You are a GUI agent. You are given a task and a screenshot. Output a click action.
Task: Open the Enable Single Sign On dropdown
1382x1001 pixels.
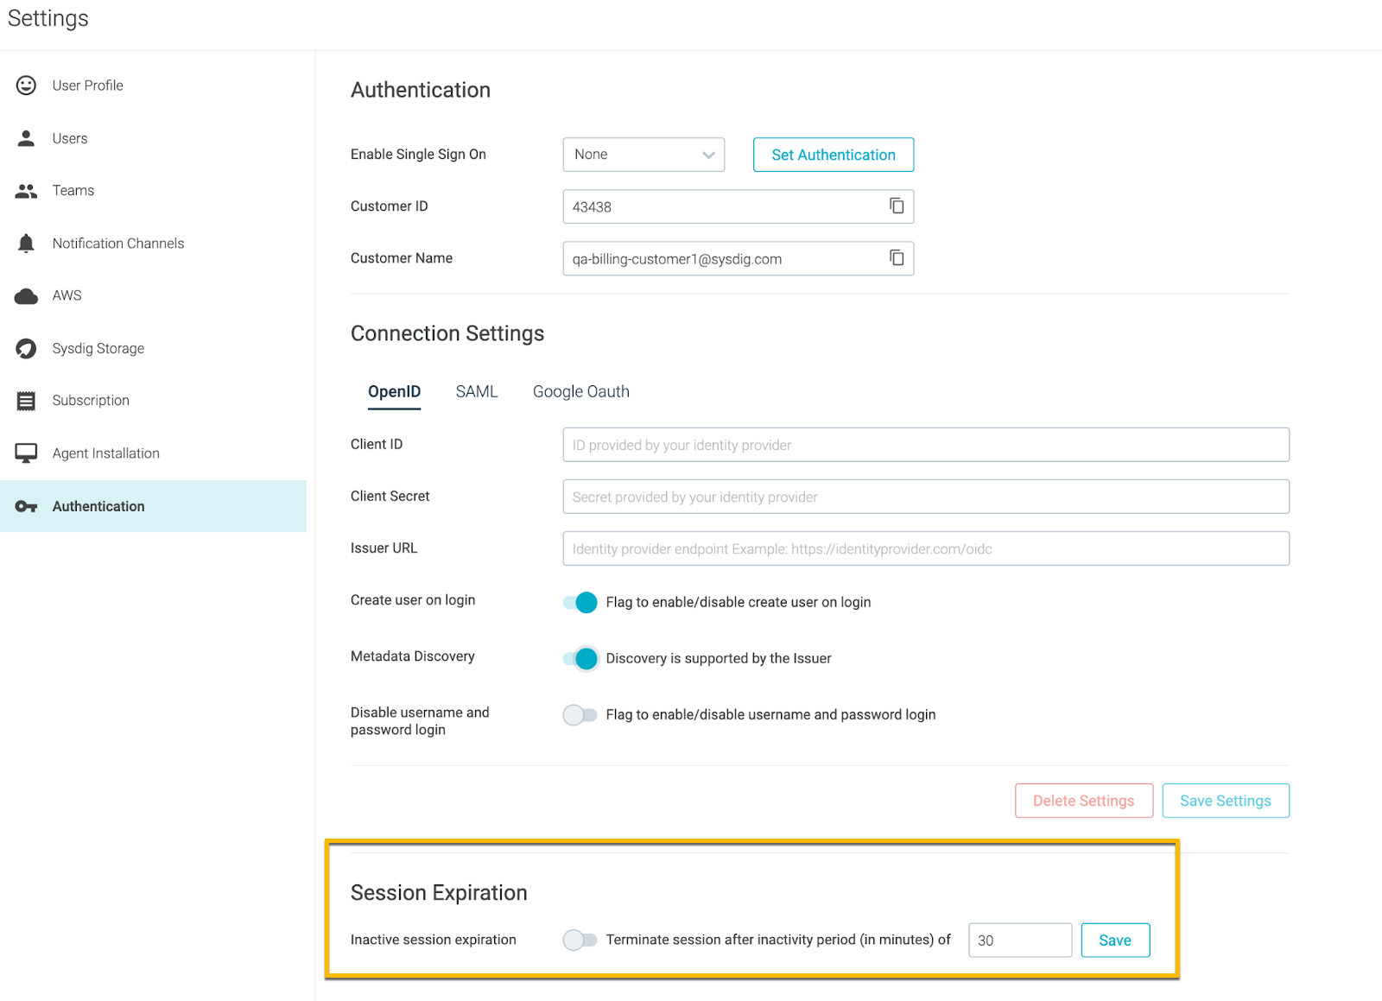point(643,154)
